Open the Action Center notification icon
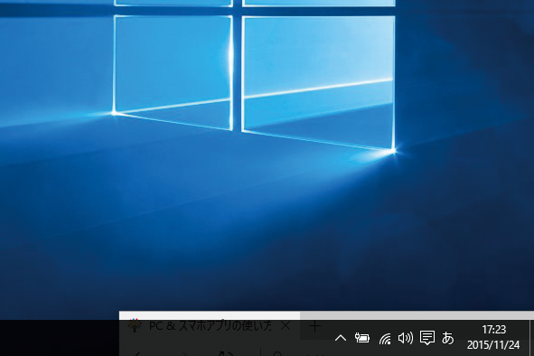This screenshot has height=356, width=534. coord(427,338)
